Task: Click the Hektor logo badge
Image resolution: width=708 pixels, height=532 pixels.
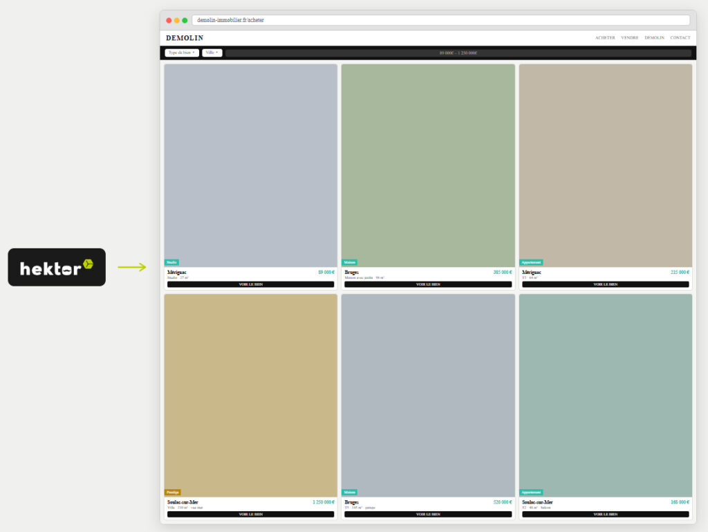Action: point(57,267)
